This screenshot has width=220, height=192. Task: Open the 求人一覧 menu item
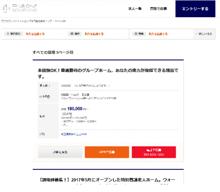point(135,9)
